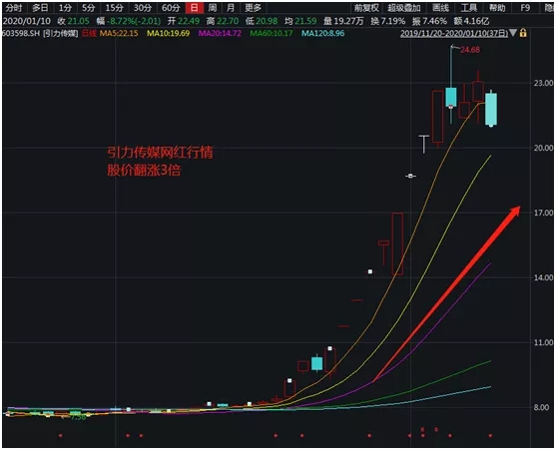
Task: Click the 超级叠加 overlay button
Action: [404, 8]
